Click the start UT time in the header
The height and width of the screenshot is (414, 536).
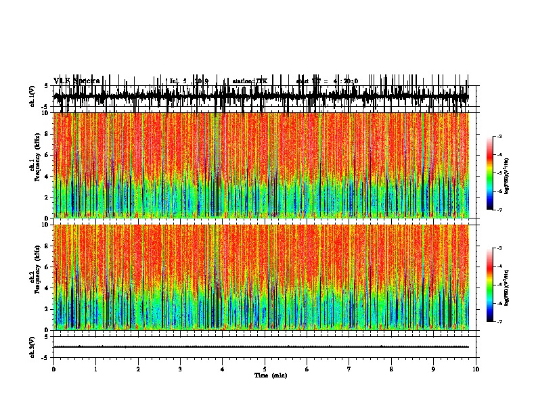click(327, 81)
